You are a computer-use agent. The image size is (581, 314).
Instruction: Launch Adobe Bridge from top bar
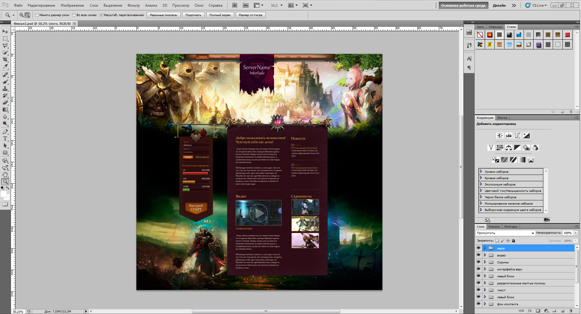[x=234, y=5]
